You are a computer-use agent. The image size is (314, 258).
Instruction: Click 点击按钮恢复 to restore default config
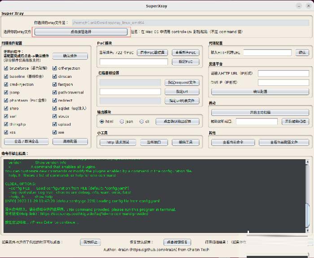(177, 242)
